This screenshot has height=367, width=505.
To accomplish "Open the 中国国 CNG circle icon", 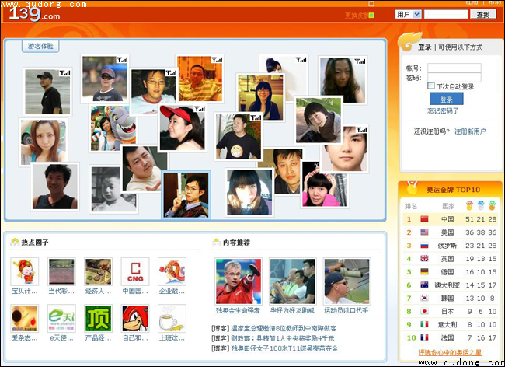I will (x=135, y=272).
